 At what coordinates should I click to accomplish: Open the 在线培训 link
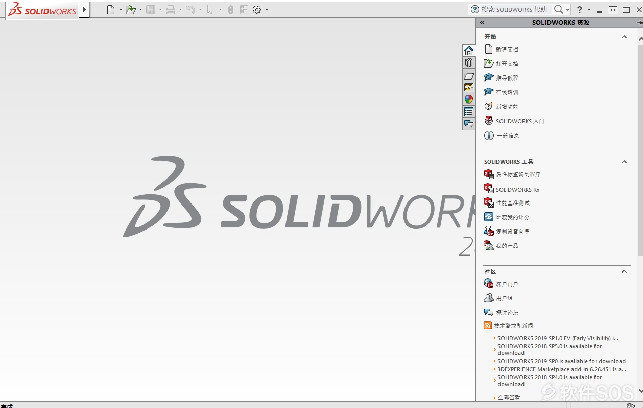coord(507,92)
